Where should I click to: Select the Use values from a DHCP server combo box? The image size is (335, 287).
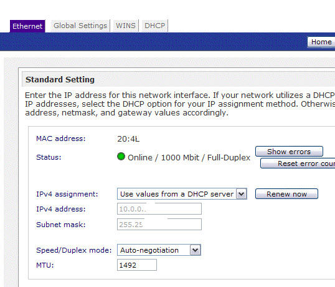(x=182, y=194)
